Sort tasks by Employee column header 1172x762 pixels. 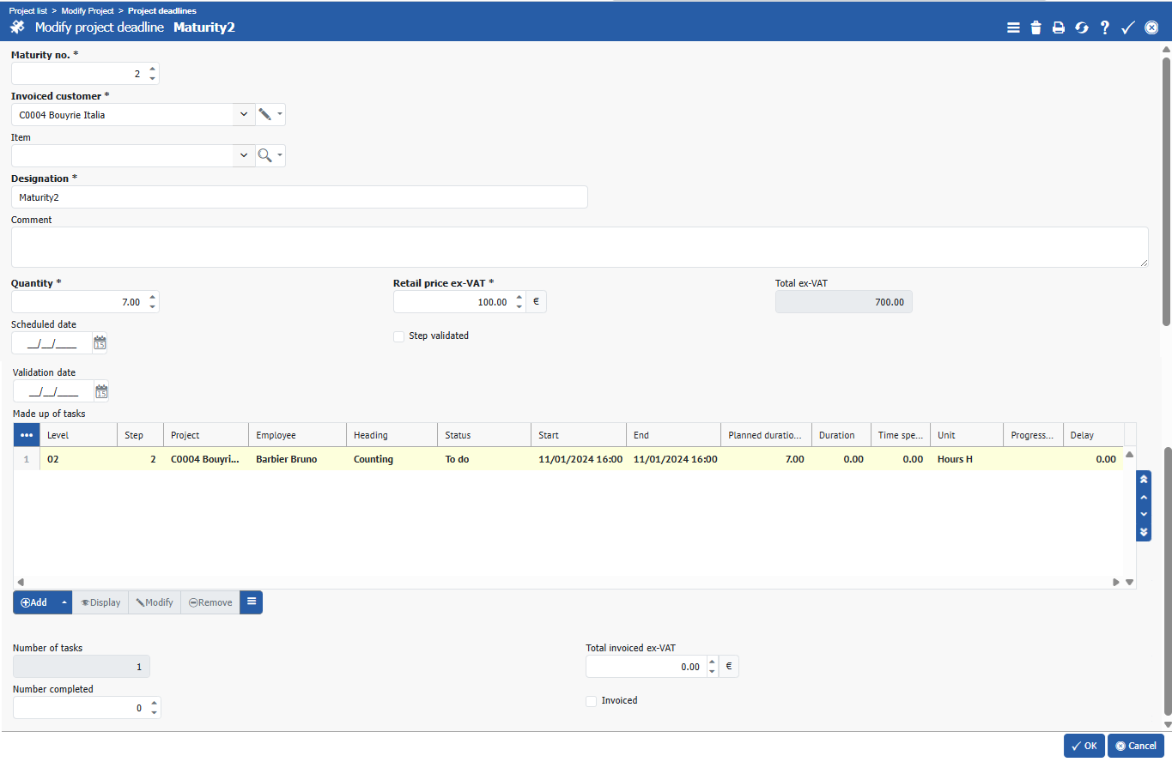[x=296, y=435]
